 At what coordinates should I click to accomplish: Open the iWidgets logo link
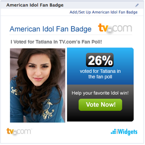[124, 132]
